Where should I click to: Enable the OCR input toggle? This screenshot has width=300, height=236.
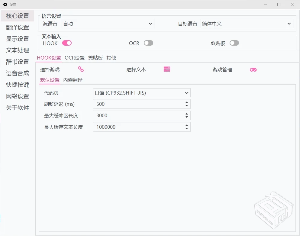pyautogui.click(x=148, y=43)
